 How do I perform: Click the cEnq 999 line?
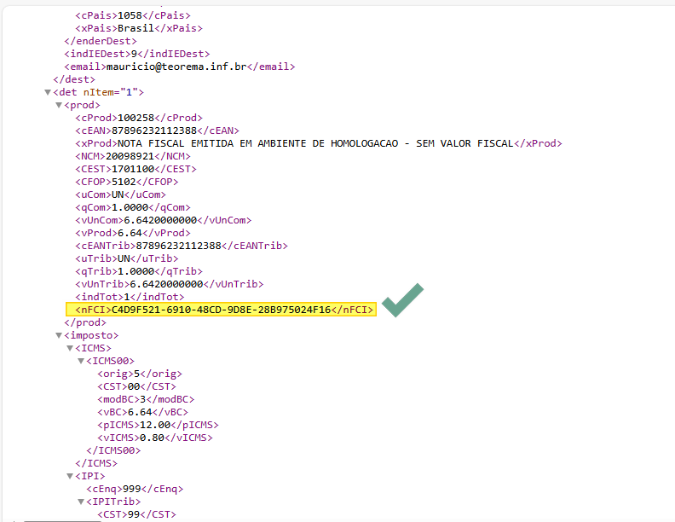tap(135, 489)
